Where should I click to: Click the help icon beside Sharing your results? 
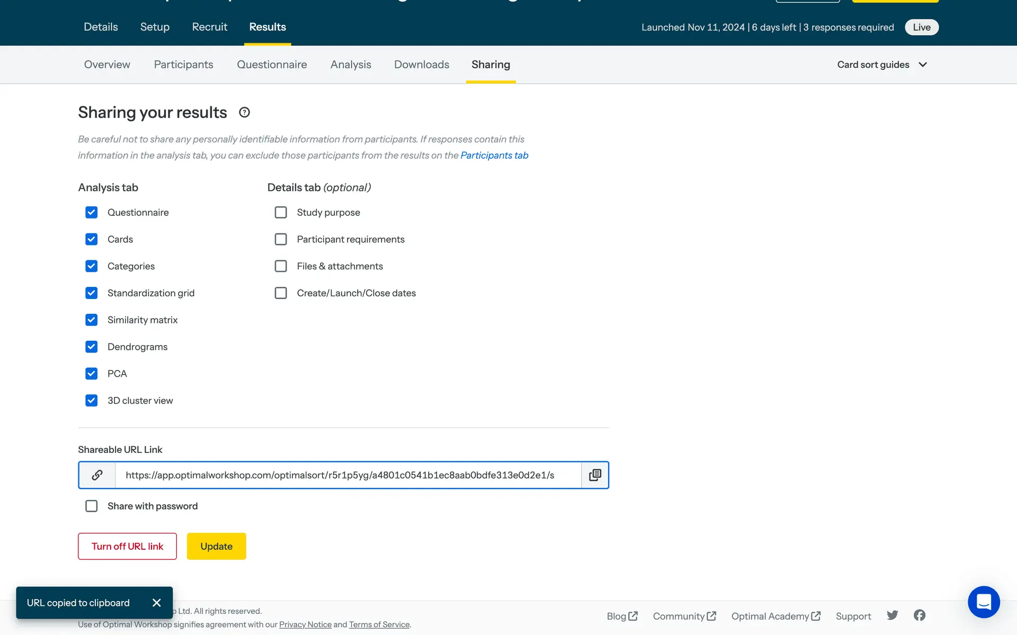(x=244, y=112)
